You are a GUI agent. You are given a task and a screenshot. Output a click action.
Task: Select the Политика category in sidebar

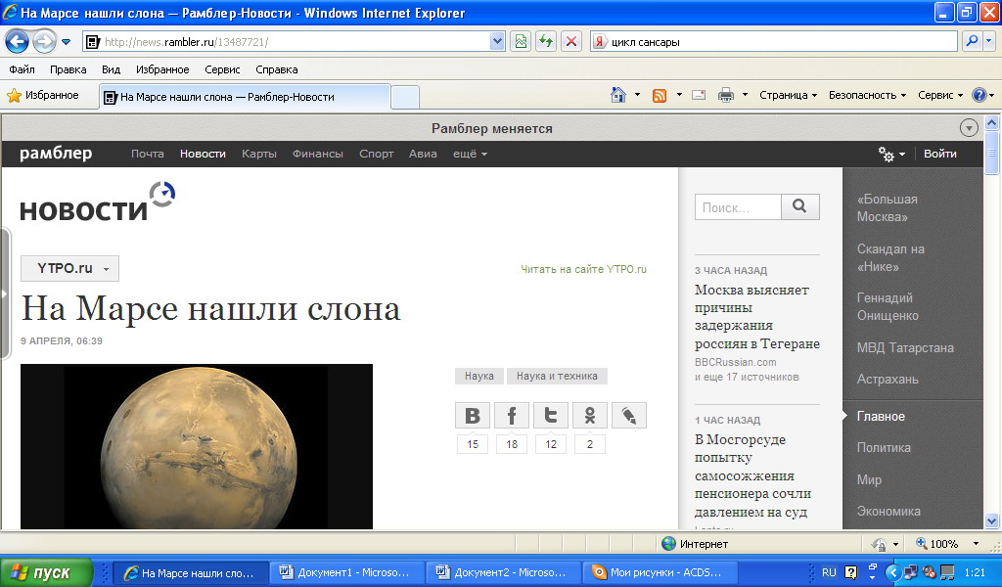[x=884, y=448]
